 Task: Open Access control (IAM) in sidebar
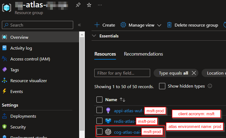[x=30, y=59]
